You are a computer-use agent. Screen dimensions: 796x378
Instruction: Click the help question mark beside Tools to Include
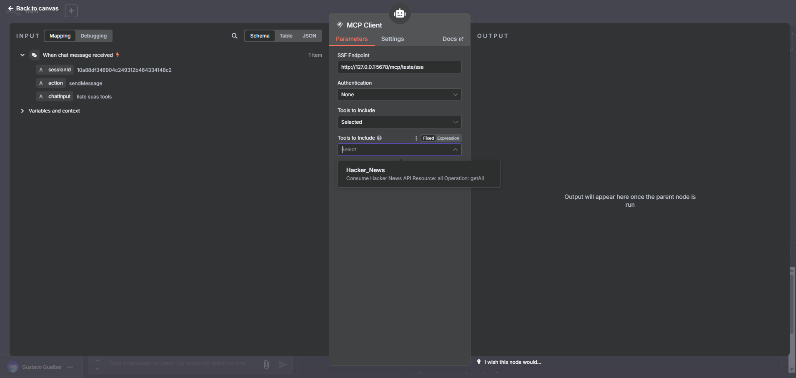(x=379, y=138)
